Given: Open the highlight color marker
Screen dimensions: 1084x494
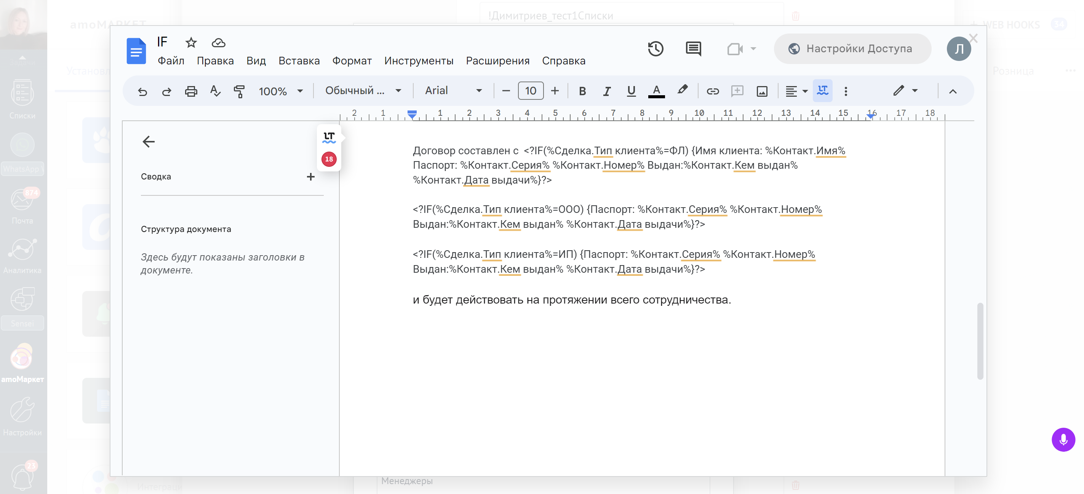Looking at the screenshot, I should point(682,90).
